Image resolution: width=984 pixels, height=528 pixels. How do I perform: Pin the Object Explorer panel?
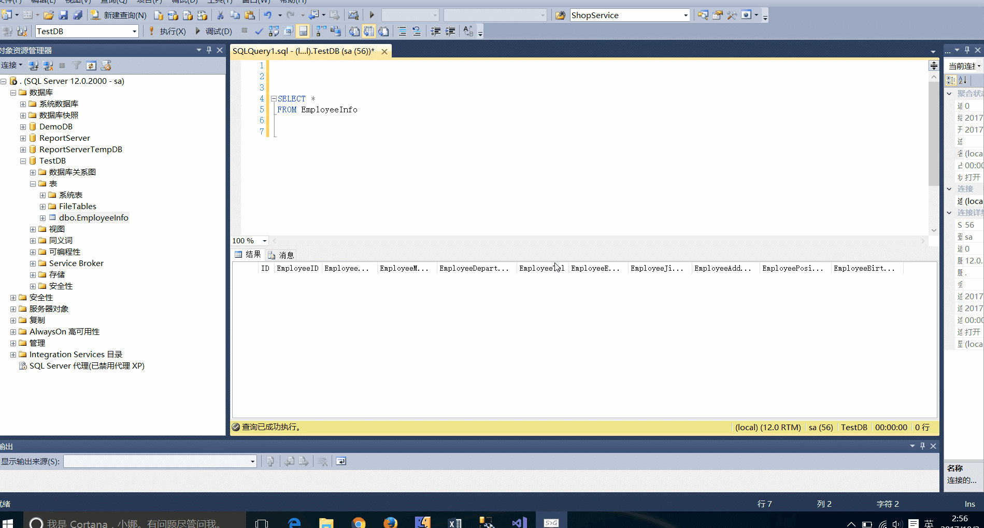(209, 50)
